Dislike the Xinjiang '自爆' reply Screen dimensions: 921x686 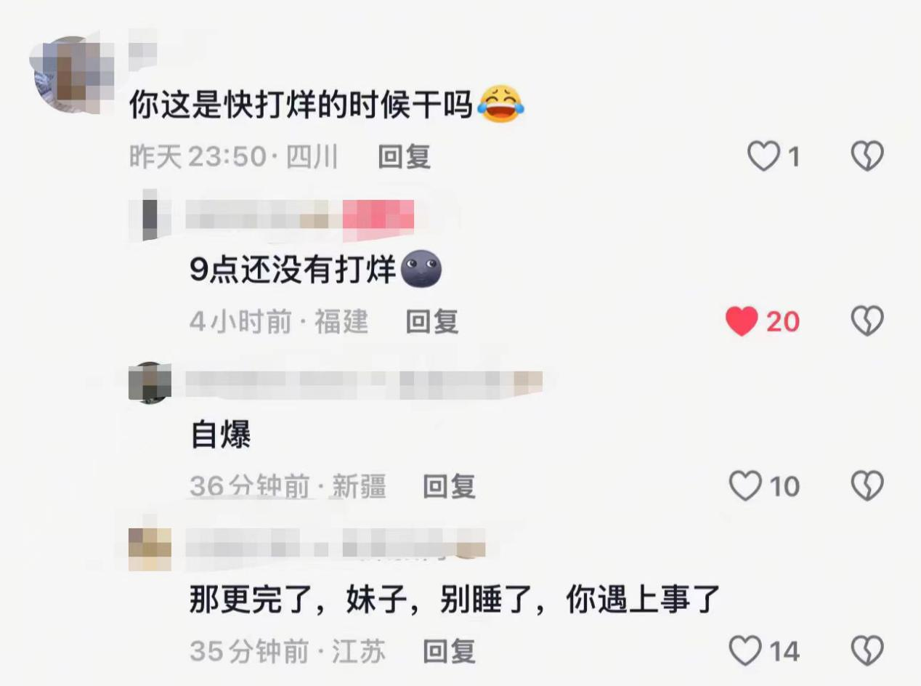point(867,486)
